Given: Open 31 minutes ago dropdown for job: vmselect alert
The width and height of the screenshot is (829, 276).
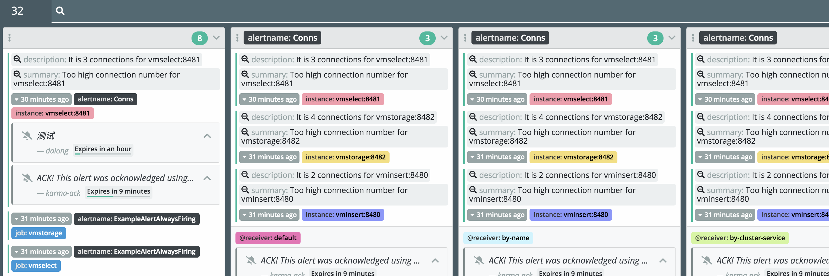Looking at the screenshot, I should [x=42, y=252].
